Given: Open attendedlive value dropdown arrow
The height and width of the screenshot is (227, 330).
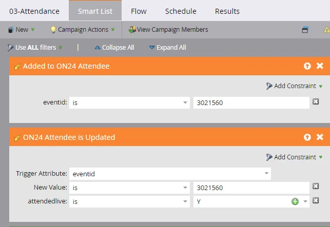Looking at the screenshot, I should pos(305,201).
